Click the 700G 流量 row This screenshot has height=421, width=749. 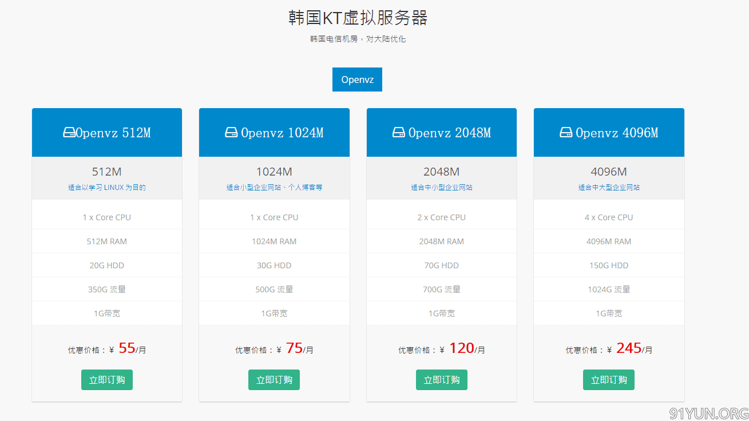pos(442,289)
